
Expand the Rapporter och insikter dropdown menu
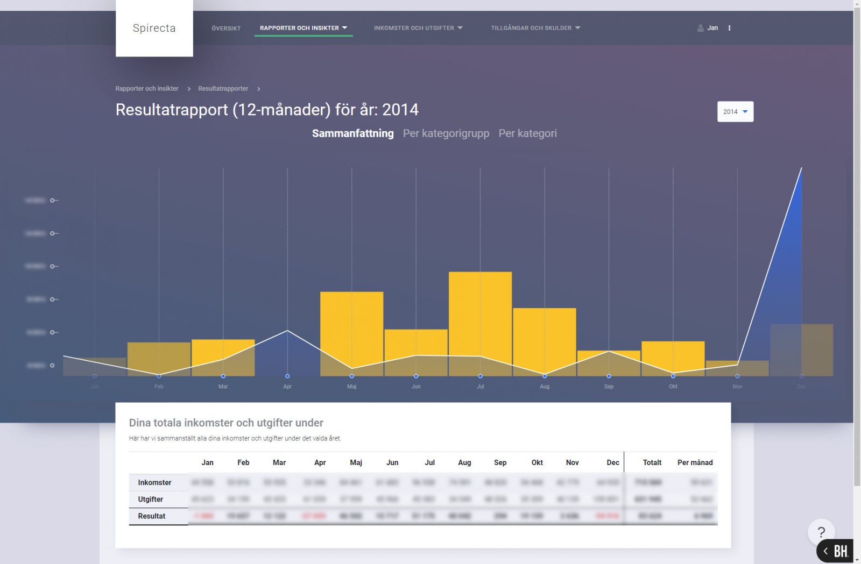point(304,28)
